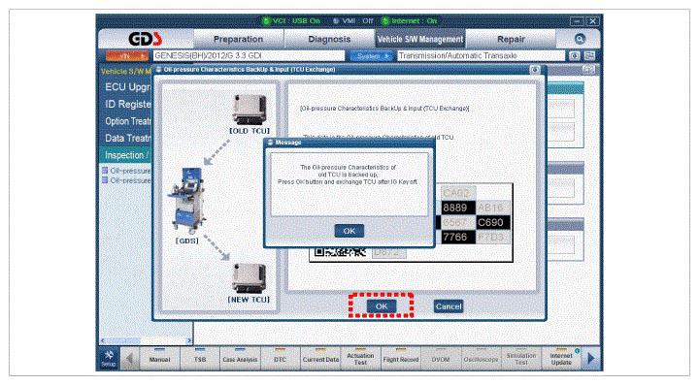Viewport: 699px width, 385px height.
Task: Open the Preparation tab
Action: 238,39
